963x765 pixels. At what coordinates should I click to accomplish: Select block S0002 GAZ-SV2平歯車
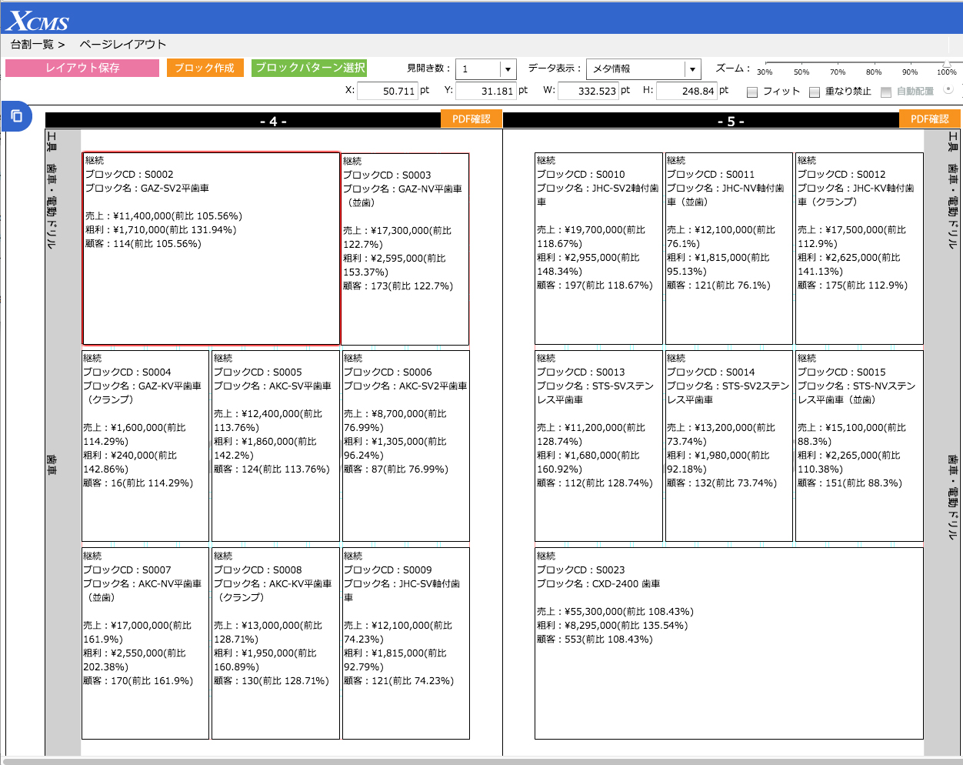click(x=211, y=249)
